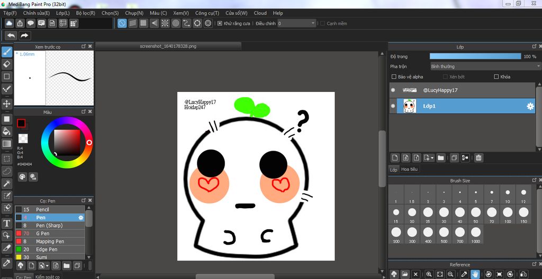
Task: Click the color wheel saturation square
Action: [x=67, y=142]
